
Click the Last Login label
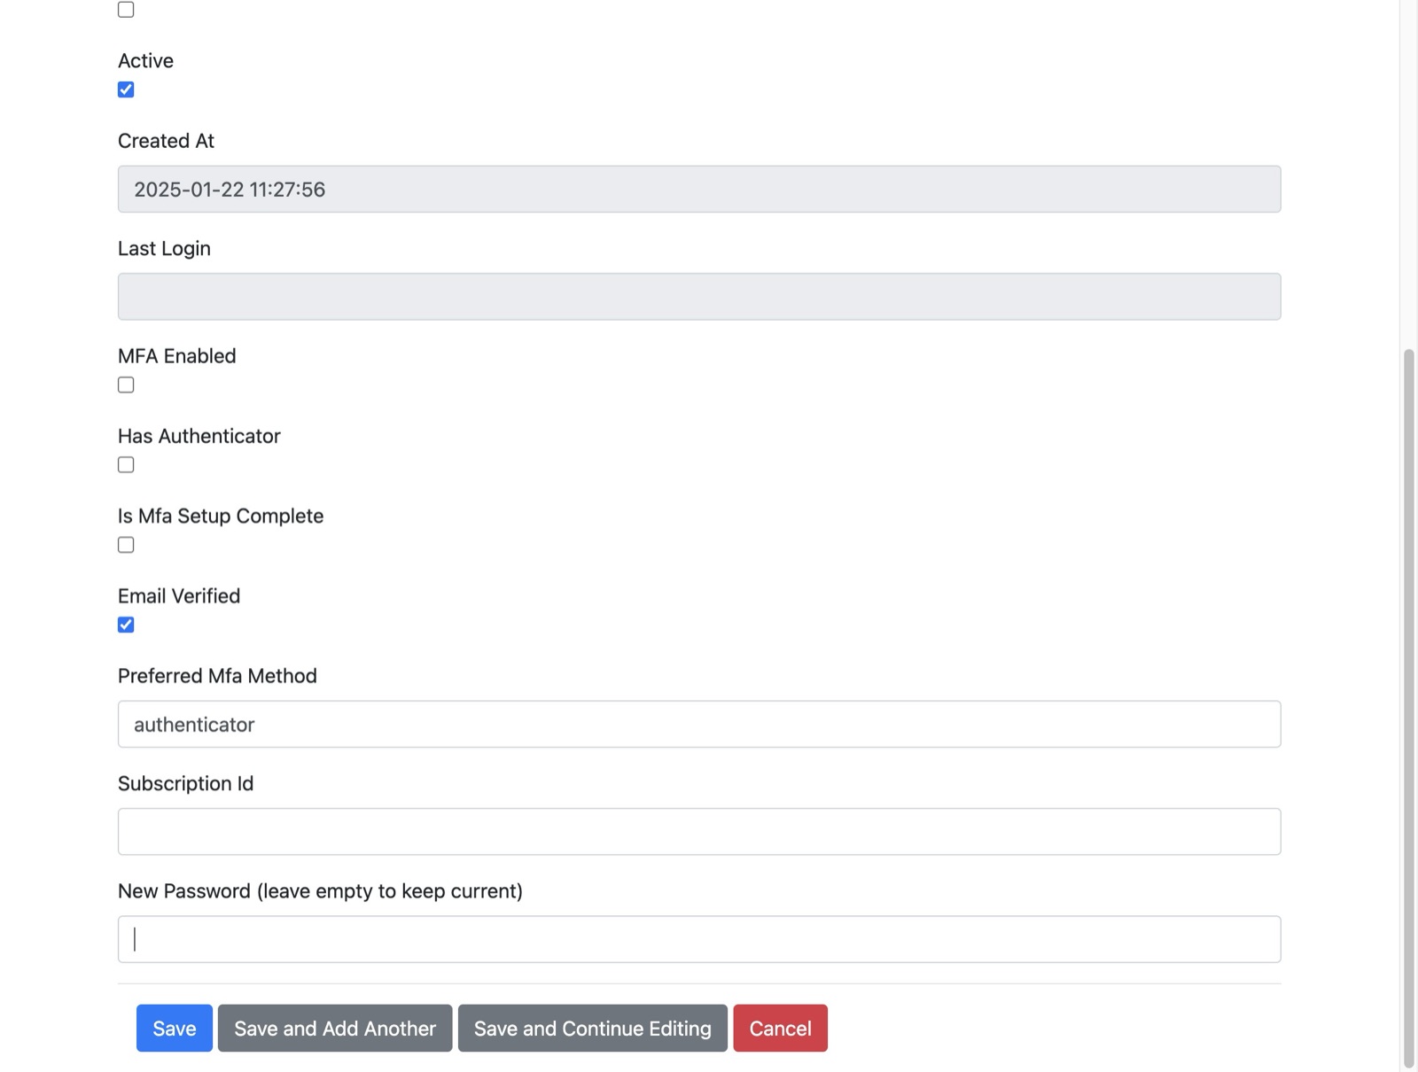[164, 248]
